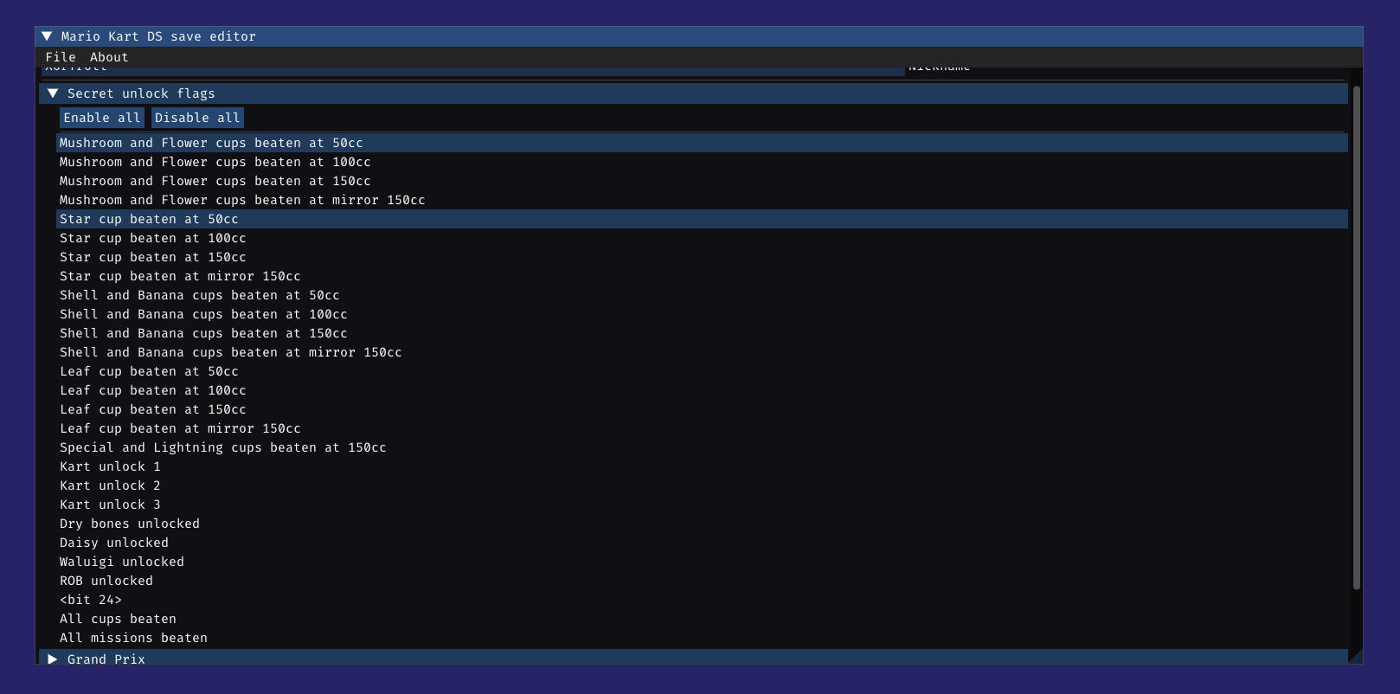
Task: Toggle Mushroom and Flower cups beaten at 100cc
Action: tap(702, 162)
